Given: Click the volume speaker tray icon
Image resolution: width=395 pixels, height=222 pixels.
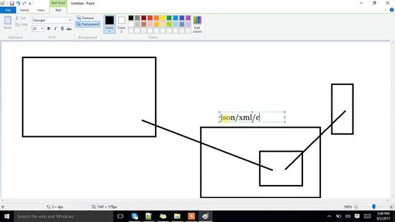Looking at the screenshot, I should pos(348,216).
